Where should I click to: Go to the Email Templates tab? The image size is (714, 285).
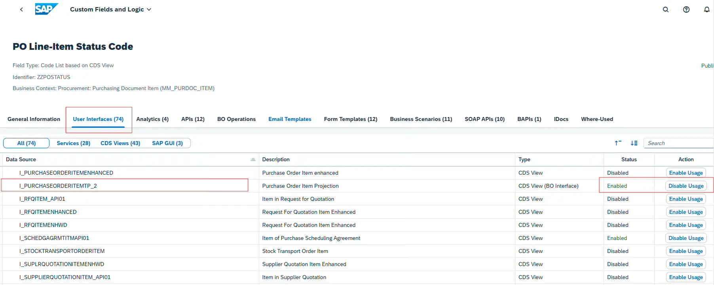coord(290,119)
